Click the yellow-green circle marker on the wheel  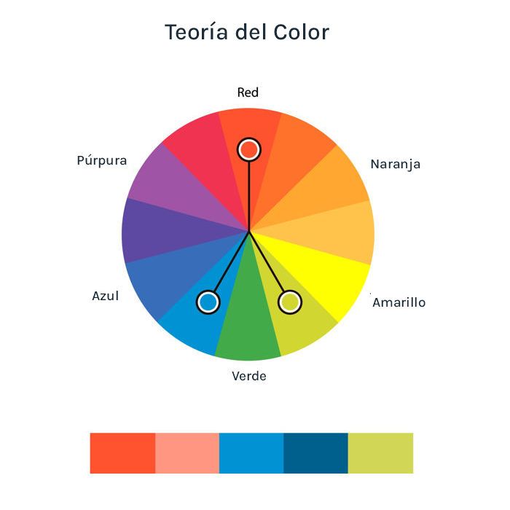tap(290, 301)
